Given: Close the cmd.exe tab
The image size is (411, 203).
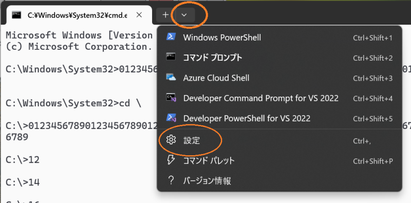Looking at the screenshot, I should coord(139,15).
